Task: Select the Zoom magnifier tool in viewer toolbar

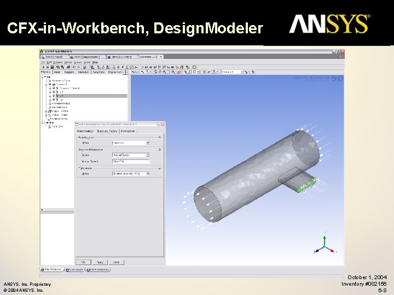Action: [x=164, y=72]
